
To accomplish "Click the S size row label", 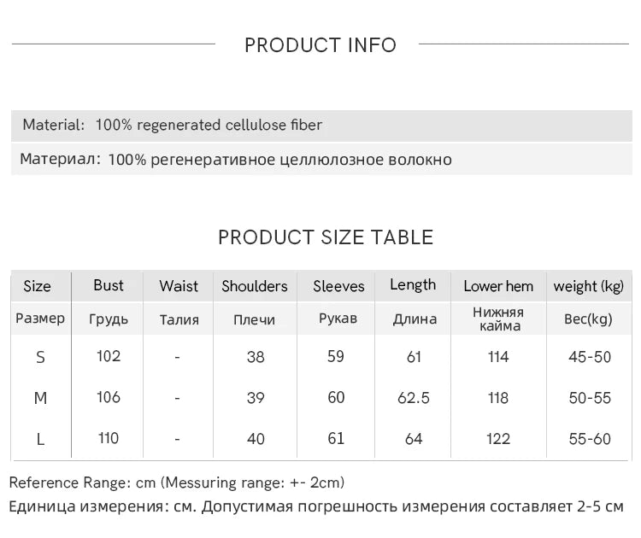I will [x=40, y=357].
